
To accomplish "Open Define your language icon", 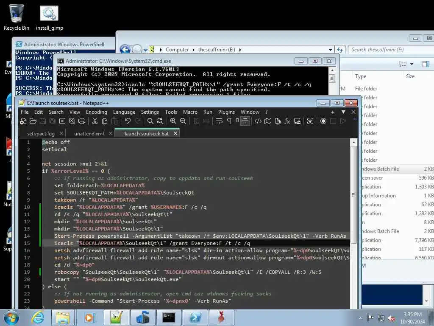I will point(258,121).
